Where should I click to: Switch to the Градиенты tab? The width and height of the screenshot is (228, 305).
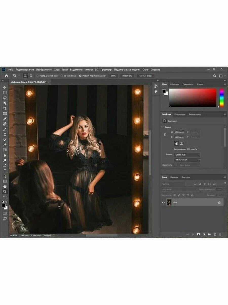click(188, 84)
